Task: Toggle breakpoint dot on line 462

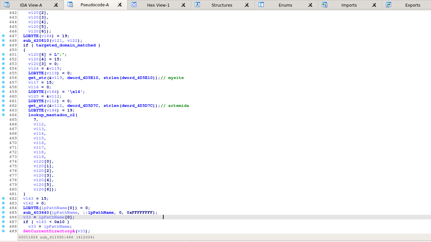Action: point(3,106)
